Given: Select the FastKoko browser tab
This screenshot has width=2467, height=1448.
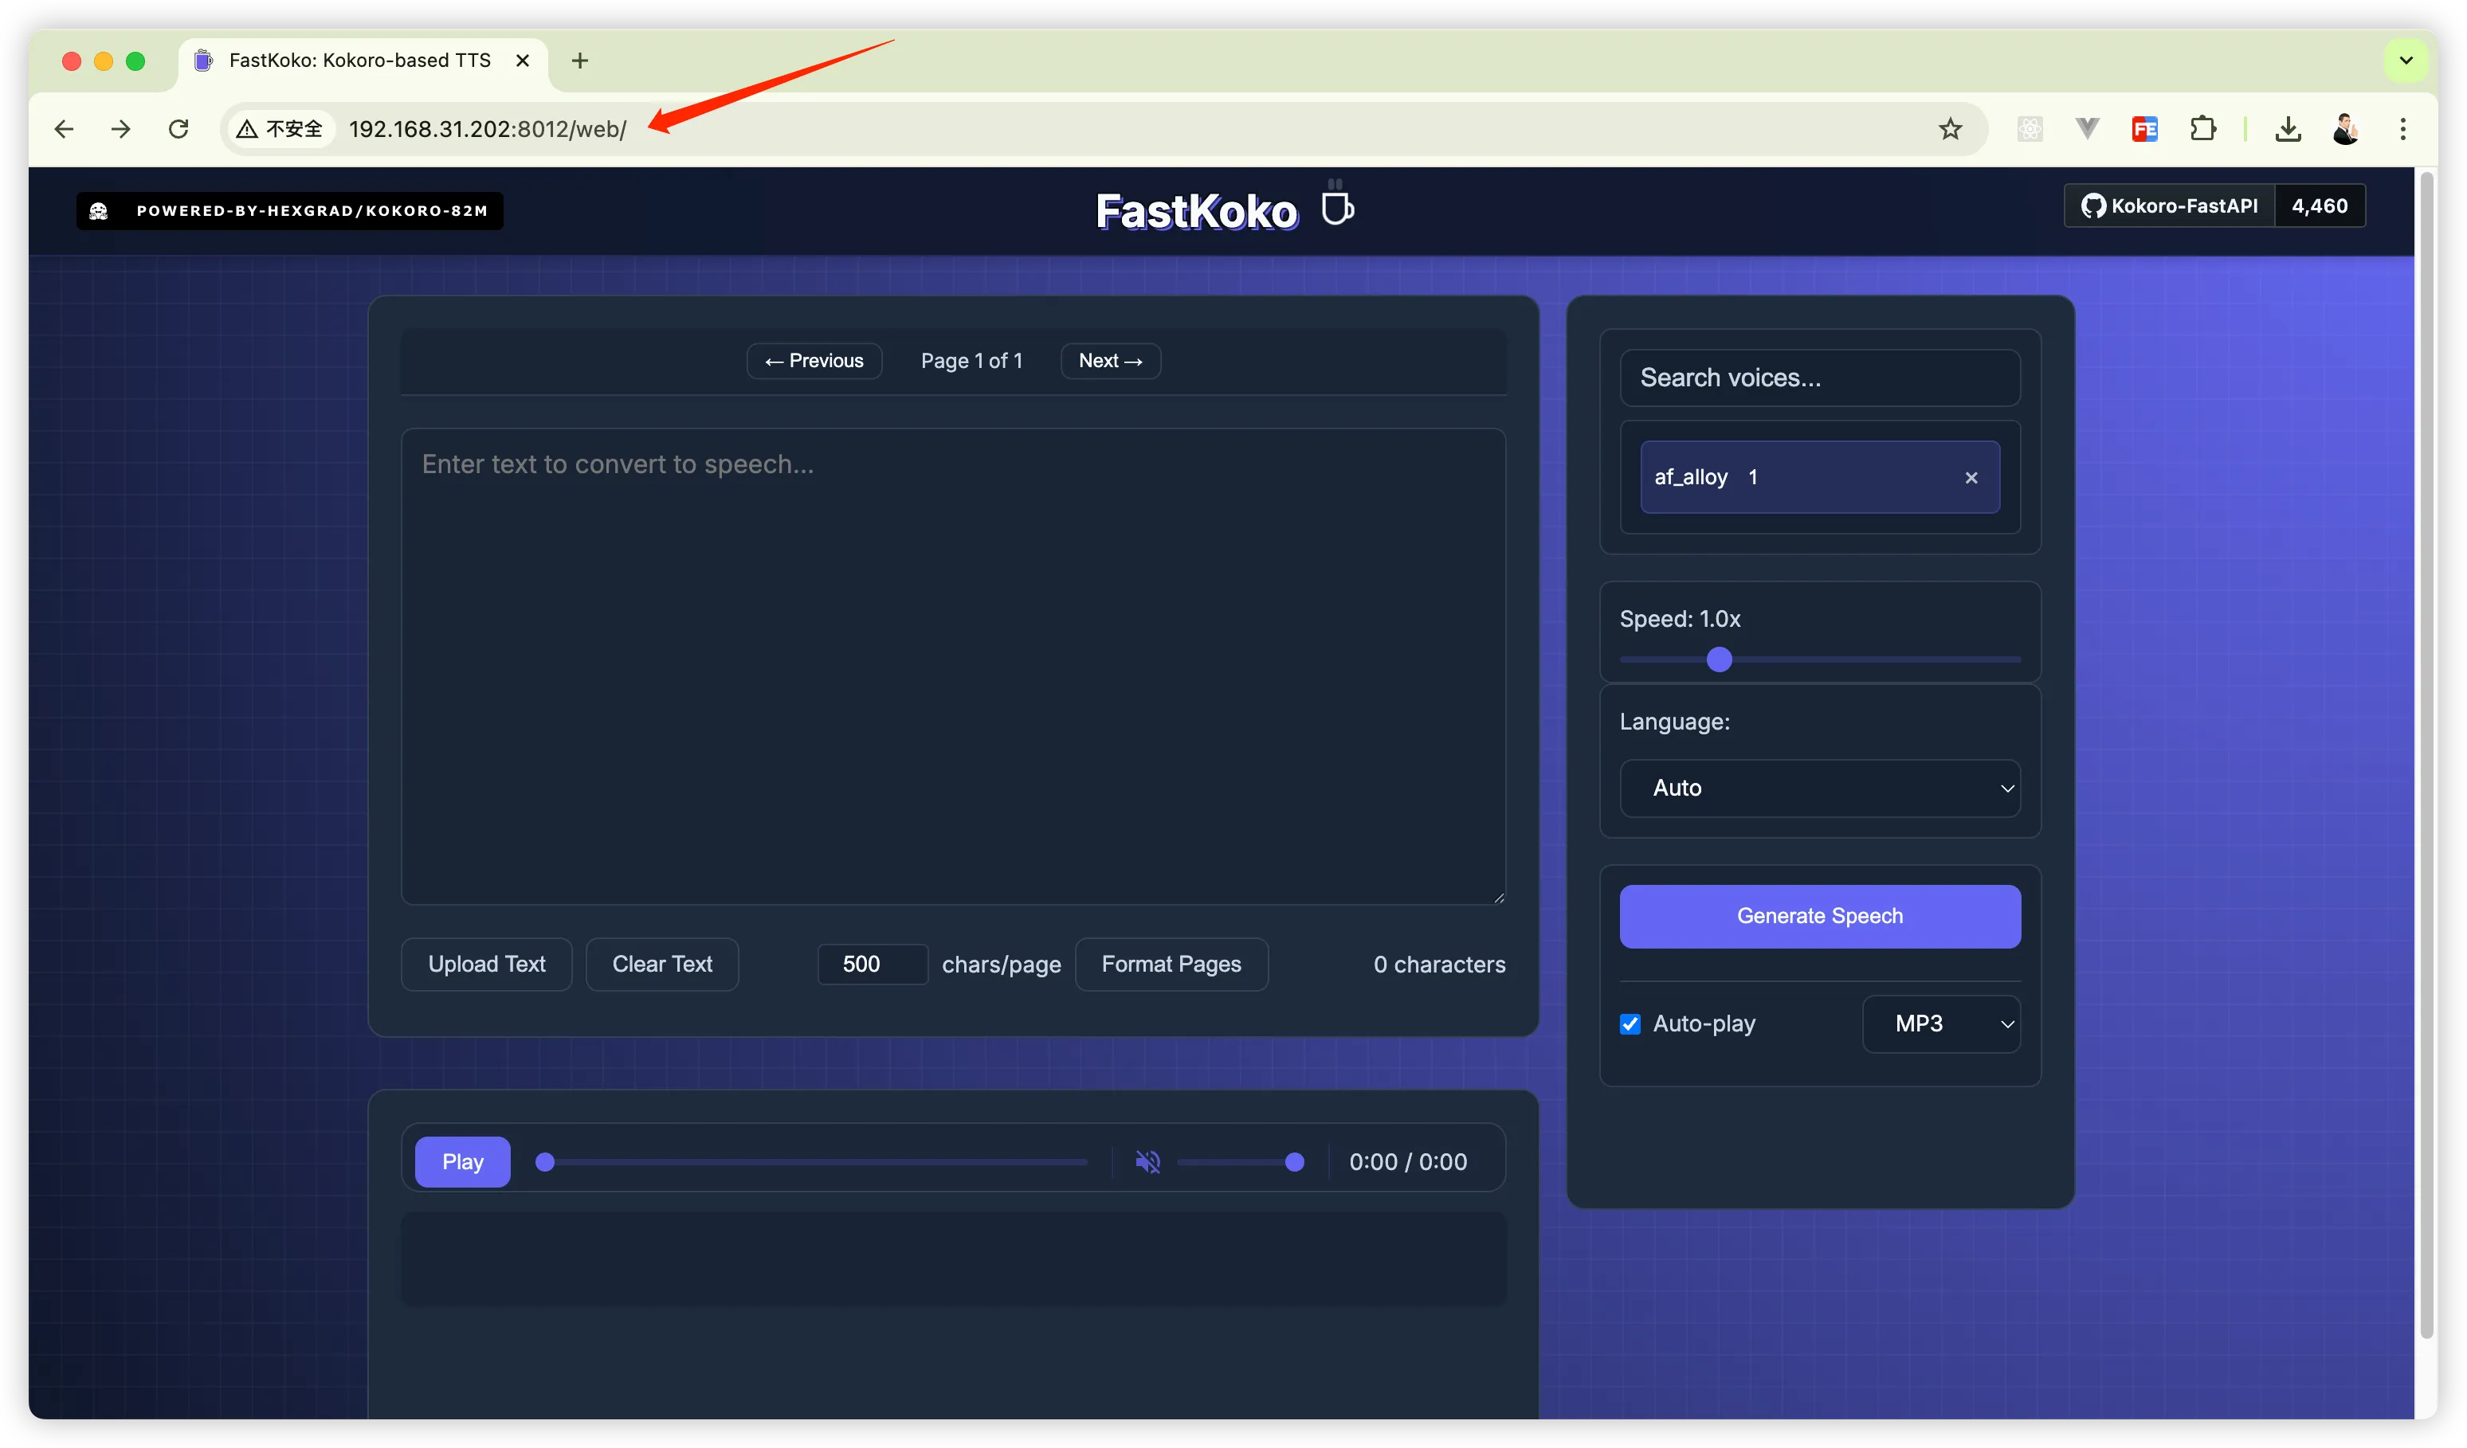Looking at the screenshot, I should (363, 61).
